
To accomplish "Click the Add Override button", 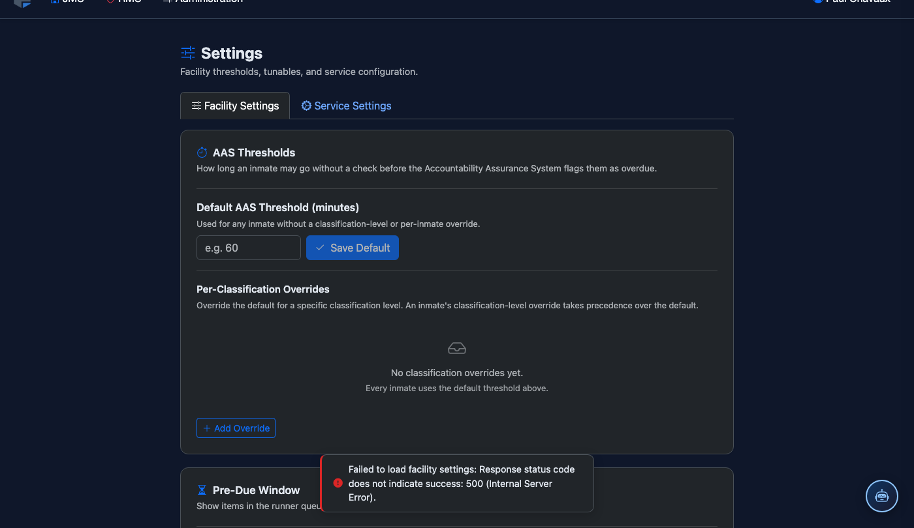I will coord(236,428).
